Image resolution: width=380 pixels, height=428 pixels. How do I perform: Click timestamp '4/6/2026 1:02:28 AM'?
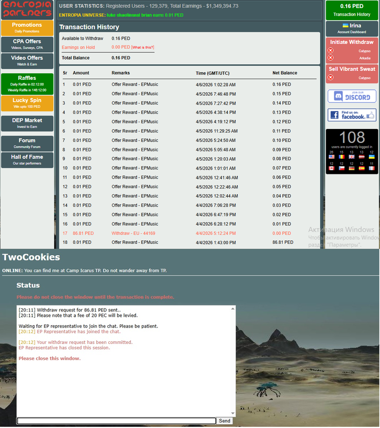pos(215,85)
